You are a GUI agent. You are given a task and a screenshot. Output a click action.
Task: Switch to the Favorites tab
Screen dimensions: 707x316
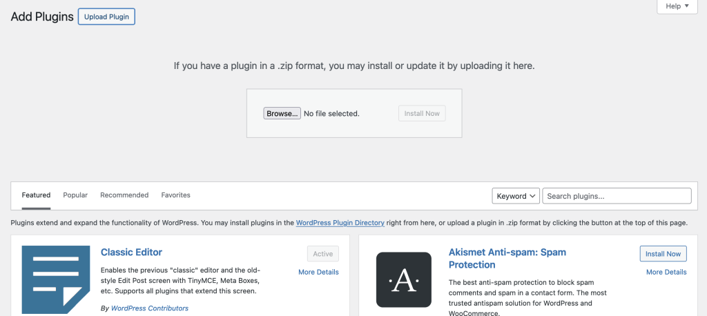(176, 195)
